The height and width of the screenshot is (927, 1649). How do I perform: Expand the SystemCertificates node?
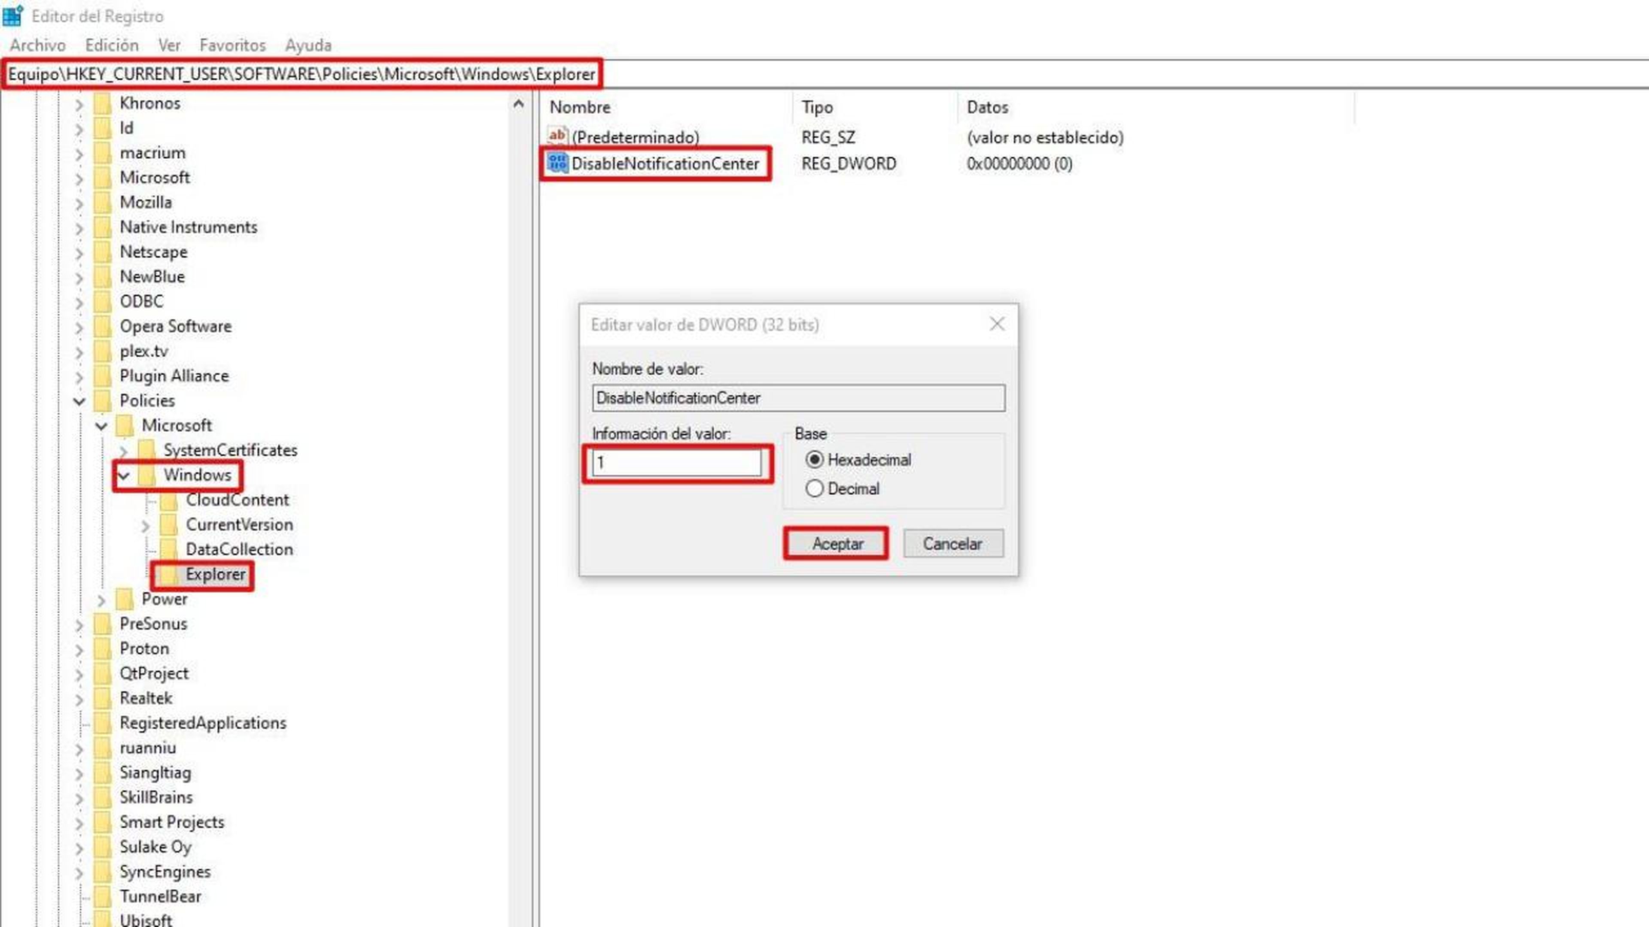coord(124,451)
